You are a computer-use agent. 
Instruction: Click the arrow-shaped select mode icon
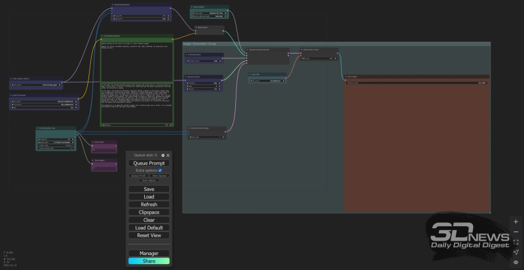point(515,252)
